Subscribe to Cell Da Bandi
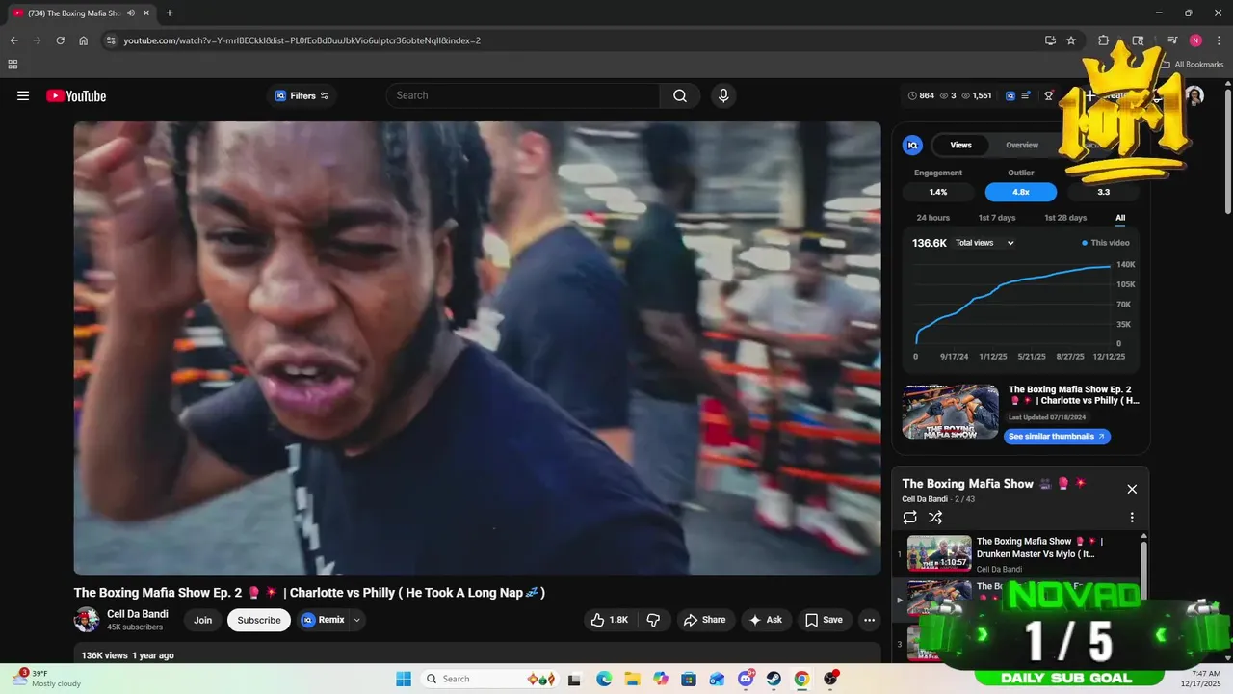1233x694 pixels. (259, 620)
